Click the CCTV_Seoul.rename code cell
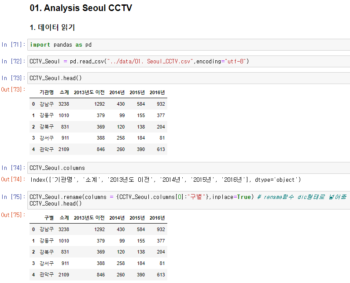Image resolution: width=350 pixels, height=283 pixels. point(188,200)
